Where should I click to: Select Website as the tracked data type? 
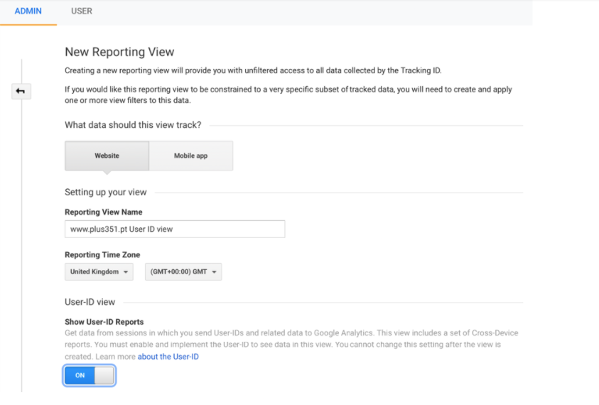pyautogui.click(x=107, y=156)
